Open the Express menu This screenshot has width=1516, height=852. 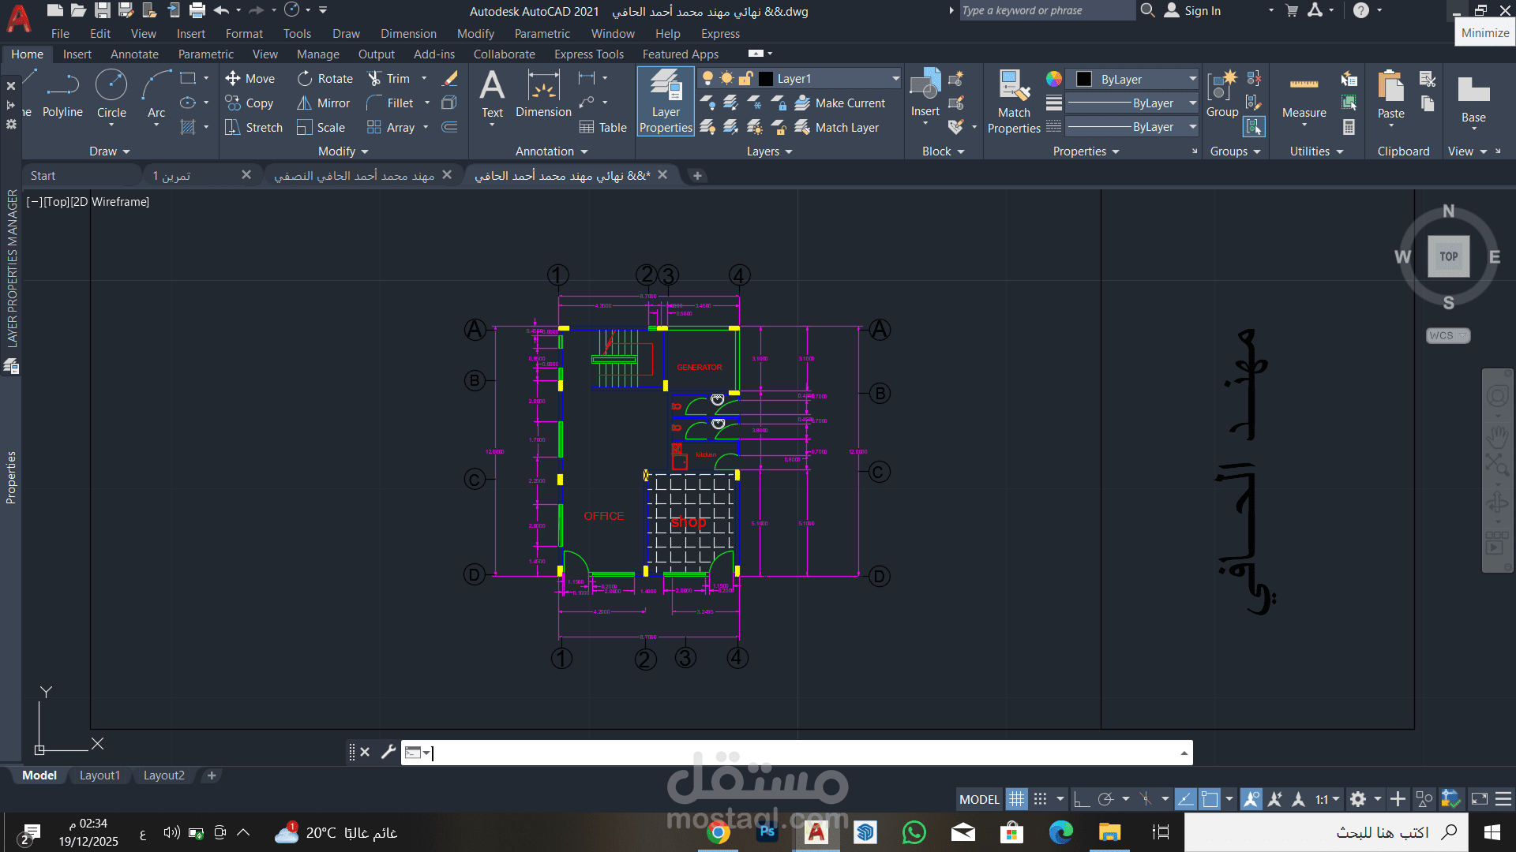tap(720, 34)
